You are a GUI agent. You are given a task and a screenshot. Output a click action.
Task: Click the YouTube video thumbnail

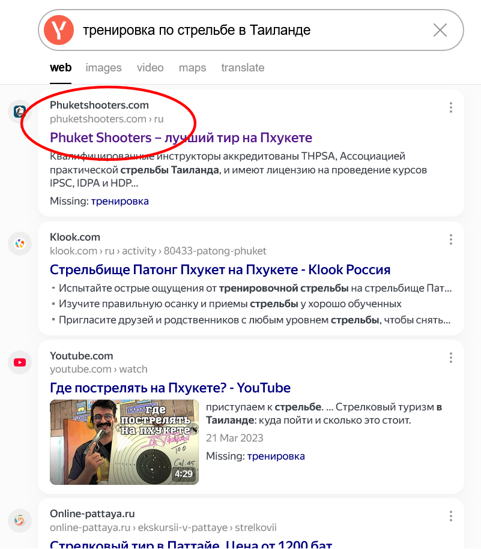coord(124,442)
